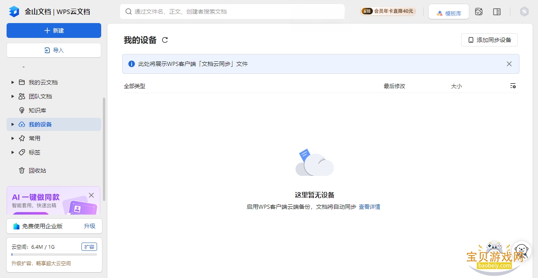Click the refresh icon beside 我的设备 title
This screenshot has height=278, width=538.
tap(165, 40)
